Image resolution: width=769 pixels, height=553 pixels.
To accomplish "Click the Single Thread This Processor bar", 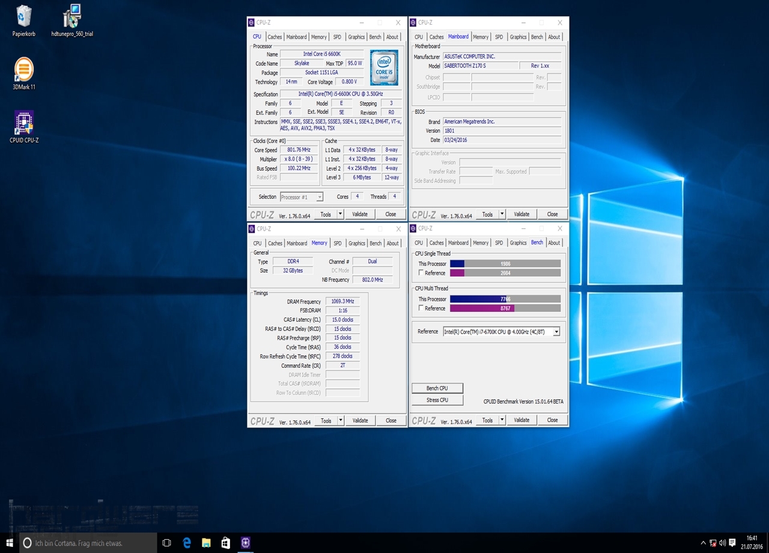I will pos(505,264).
